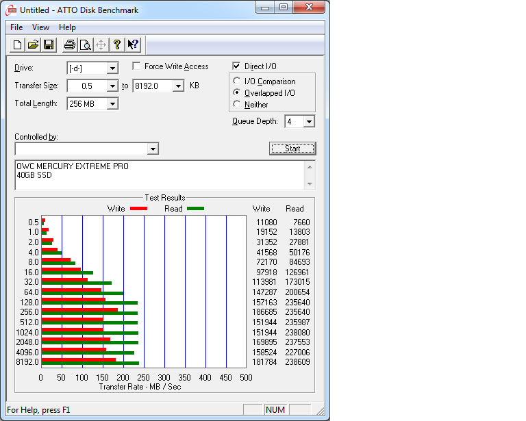Click the 64.0 read value 200654

pyautogui.click(x=297, y=292)
